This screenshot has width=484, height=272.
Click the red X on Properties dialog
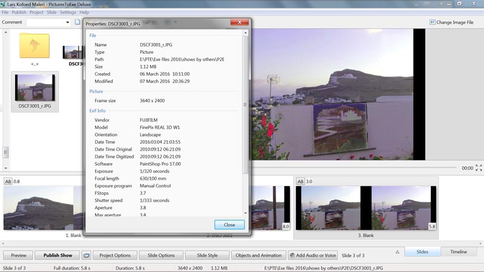(240, 22)
